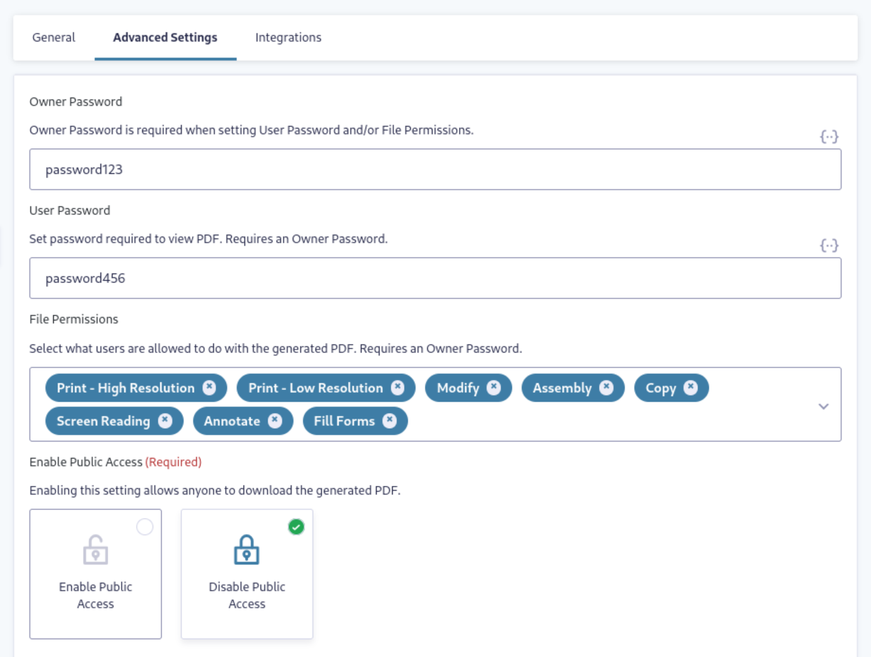Switch to the General tab

click(53, 37)
